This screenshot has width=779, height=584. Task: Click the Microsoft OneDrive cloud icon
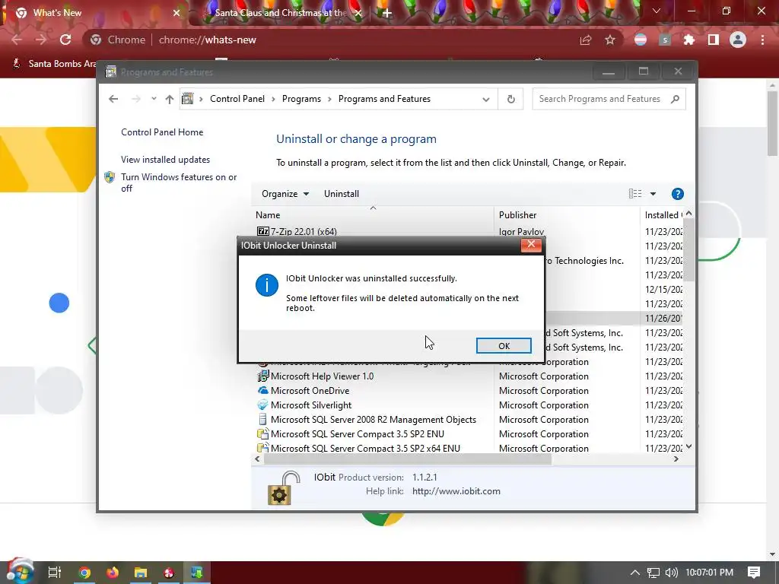coord(262,390)
